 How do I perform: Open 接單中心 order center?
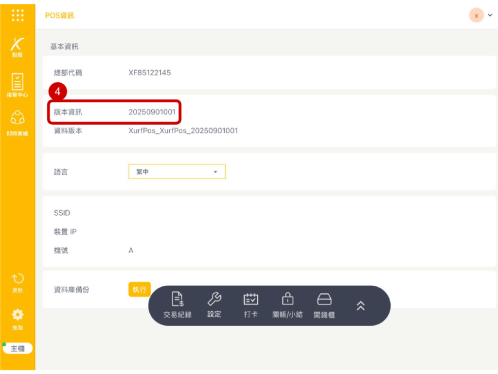tap(18, 85)
